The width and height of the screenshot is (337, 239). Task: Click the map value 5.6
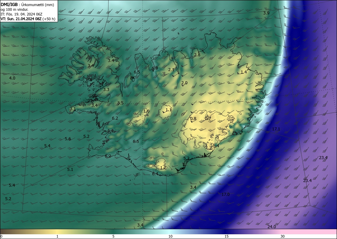click(68, 139)
